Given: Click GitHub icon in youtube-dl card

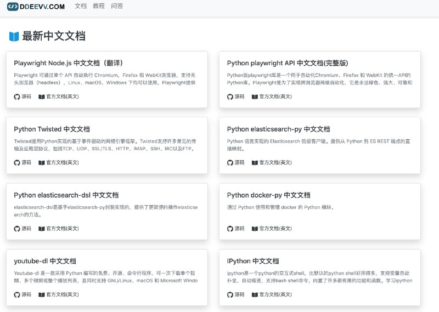Looking at the screenshot, I should (x=17, y=295).
